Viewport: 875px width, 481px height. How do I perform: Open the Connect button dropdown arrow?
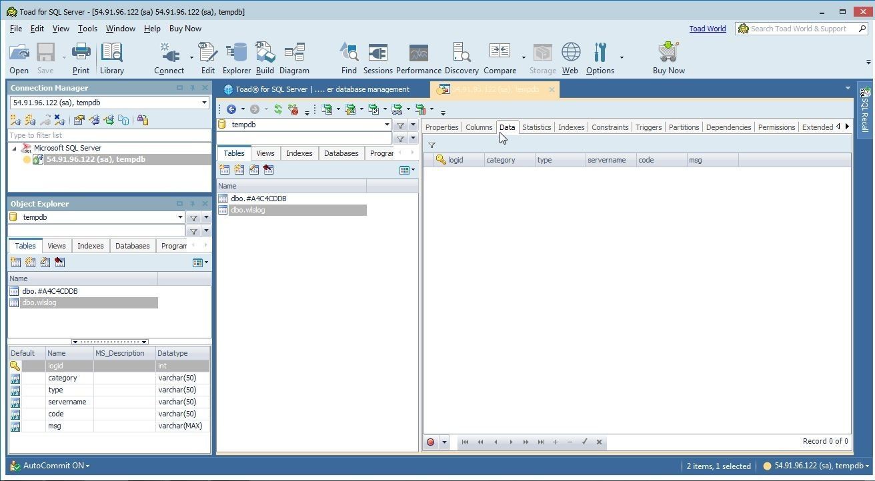(191, 58)
